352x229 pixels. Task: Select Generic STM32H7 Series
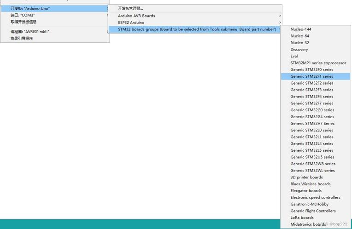[316, 123]
